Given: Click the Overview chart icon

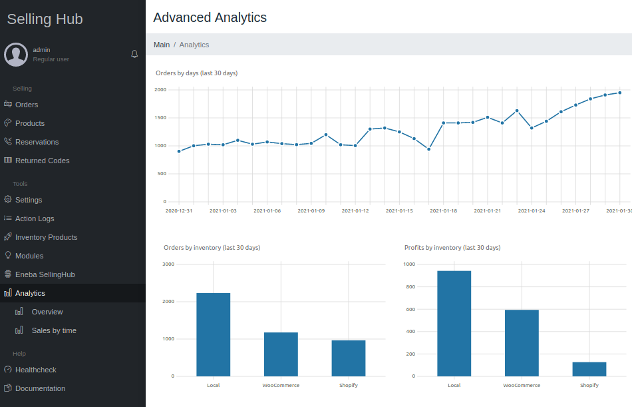Looking at the screenshot, I should [19, 311].
